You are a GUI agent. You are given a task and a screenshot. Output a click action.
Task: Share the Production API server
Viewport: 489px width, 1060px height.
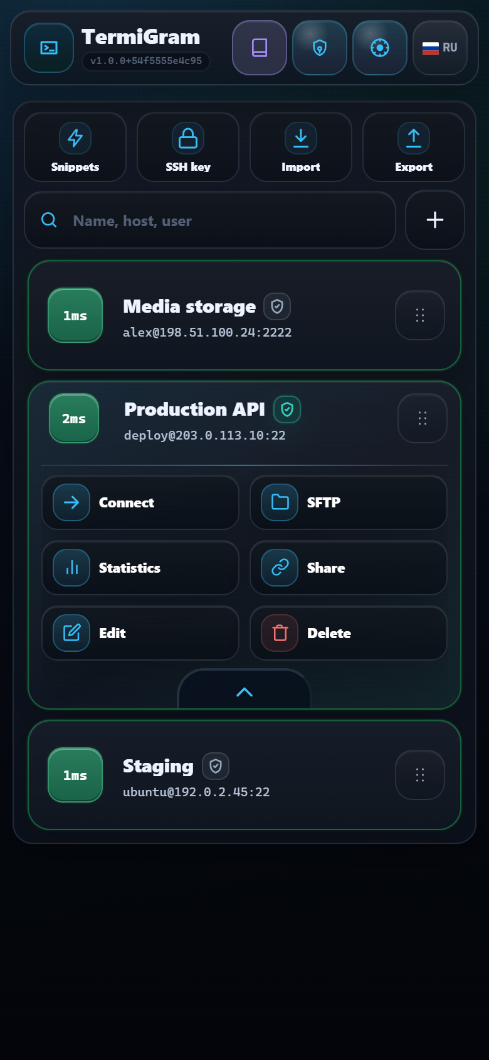(x=349, y=568)
